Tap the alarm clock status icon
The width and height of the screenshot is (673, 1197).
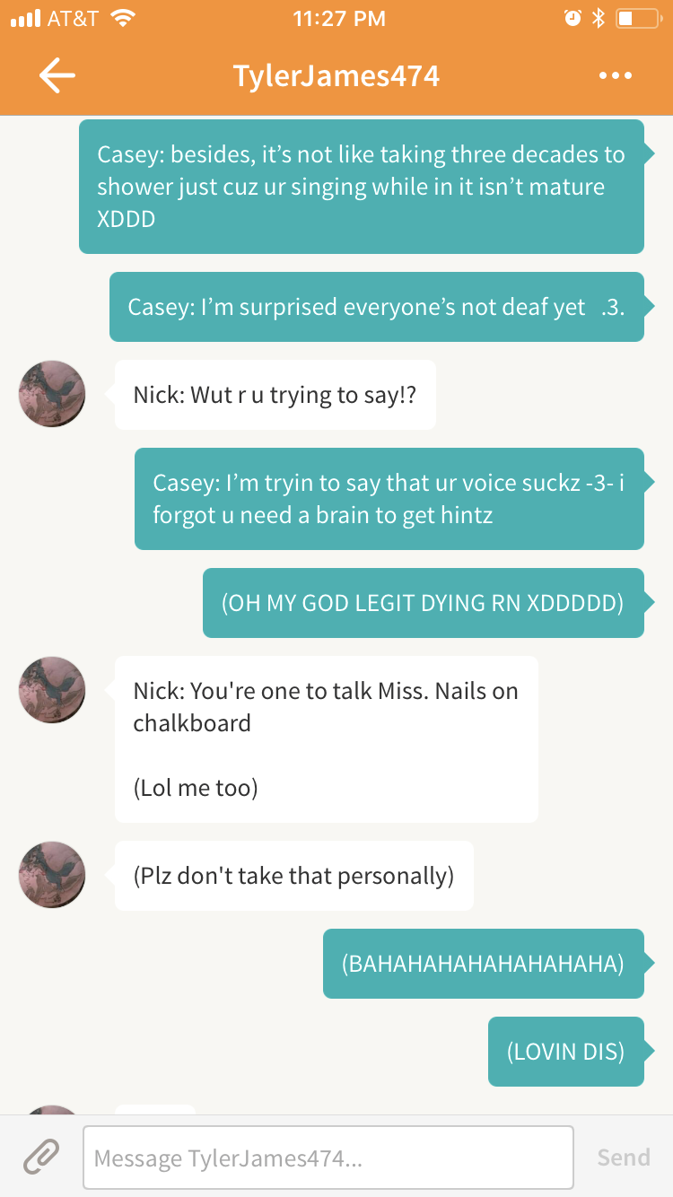pos(572,18)
